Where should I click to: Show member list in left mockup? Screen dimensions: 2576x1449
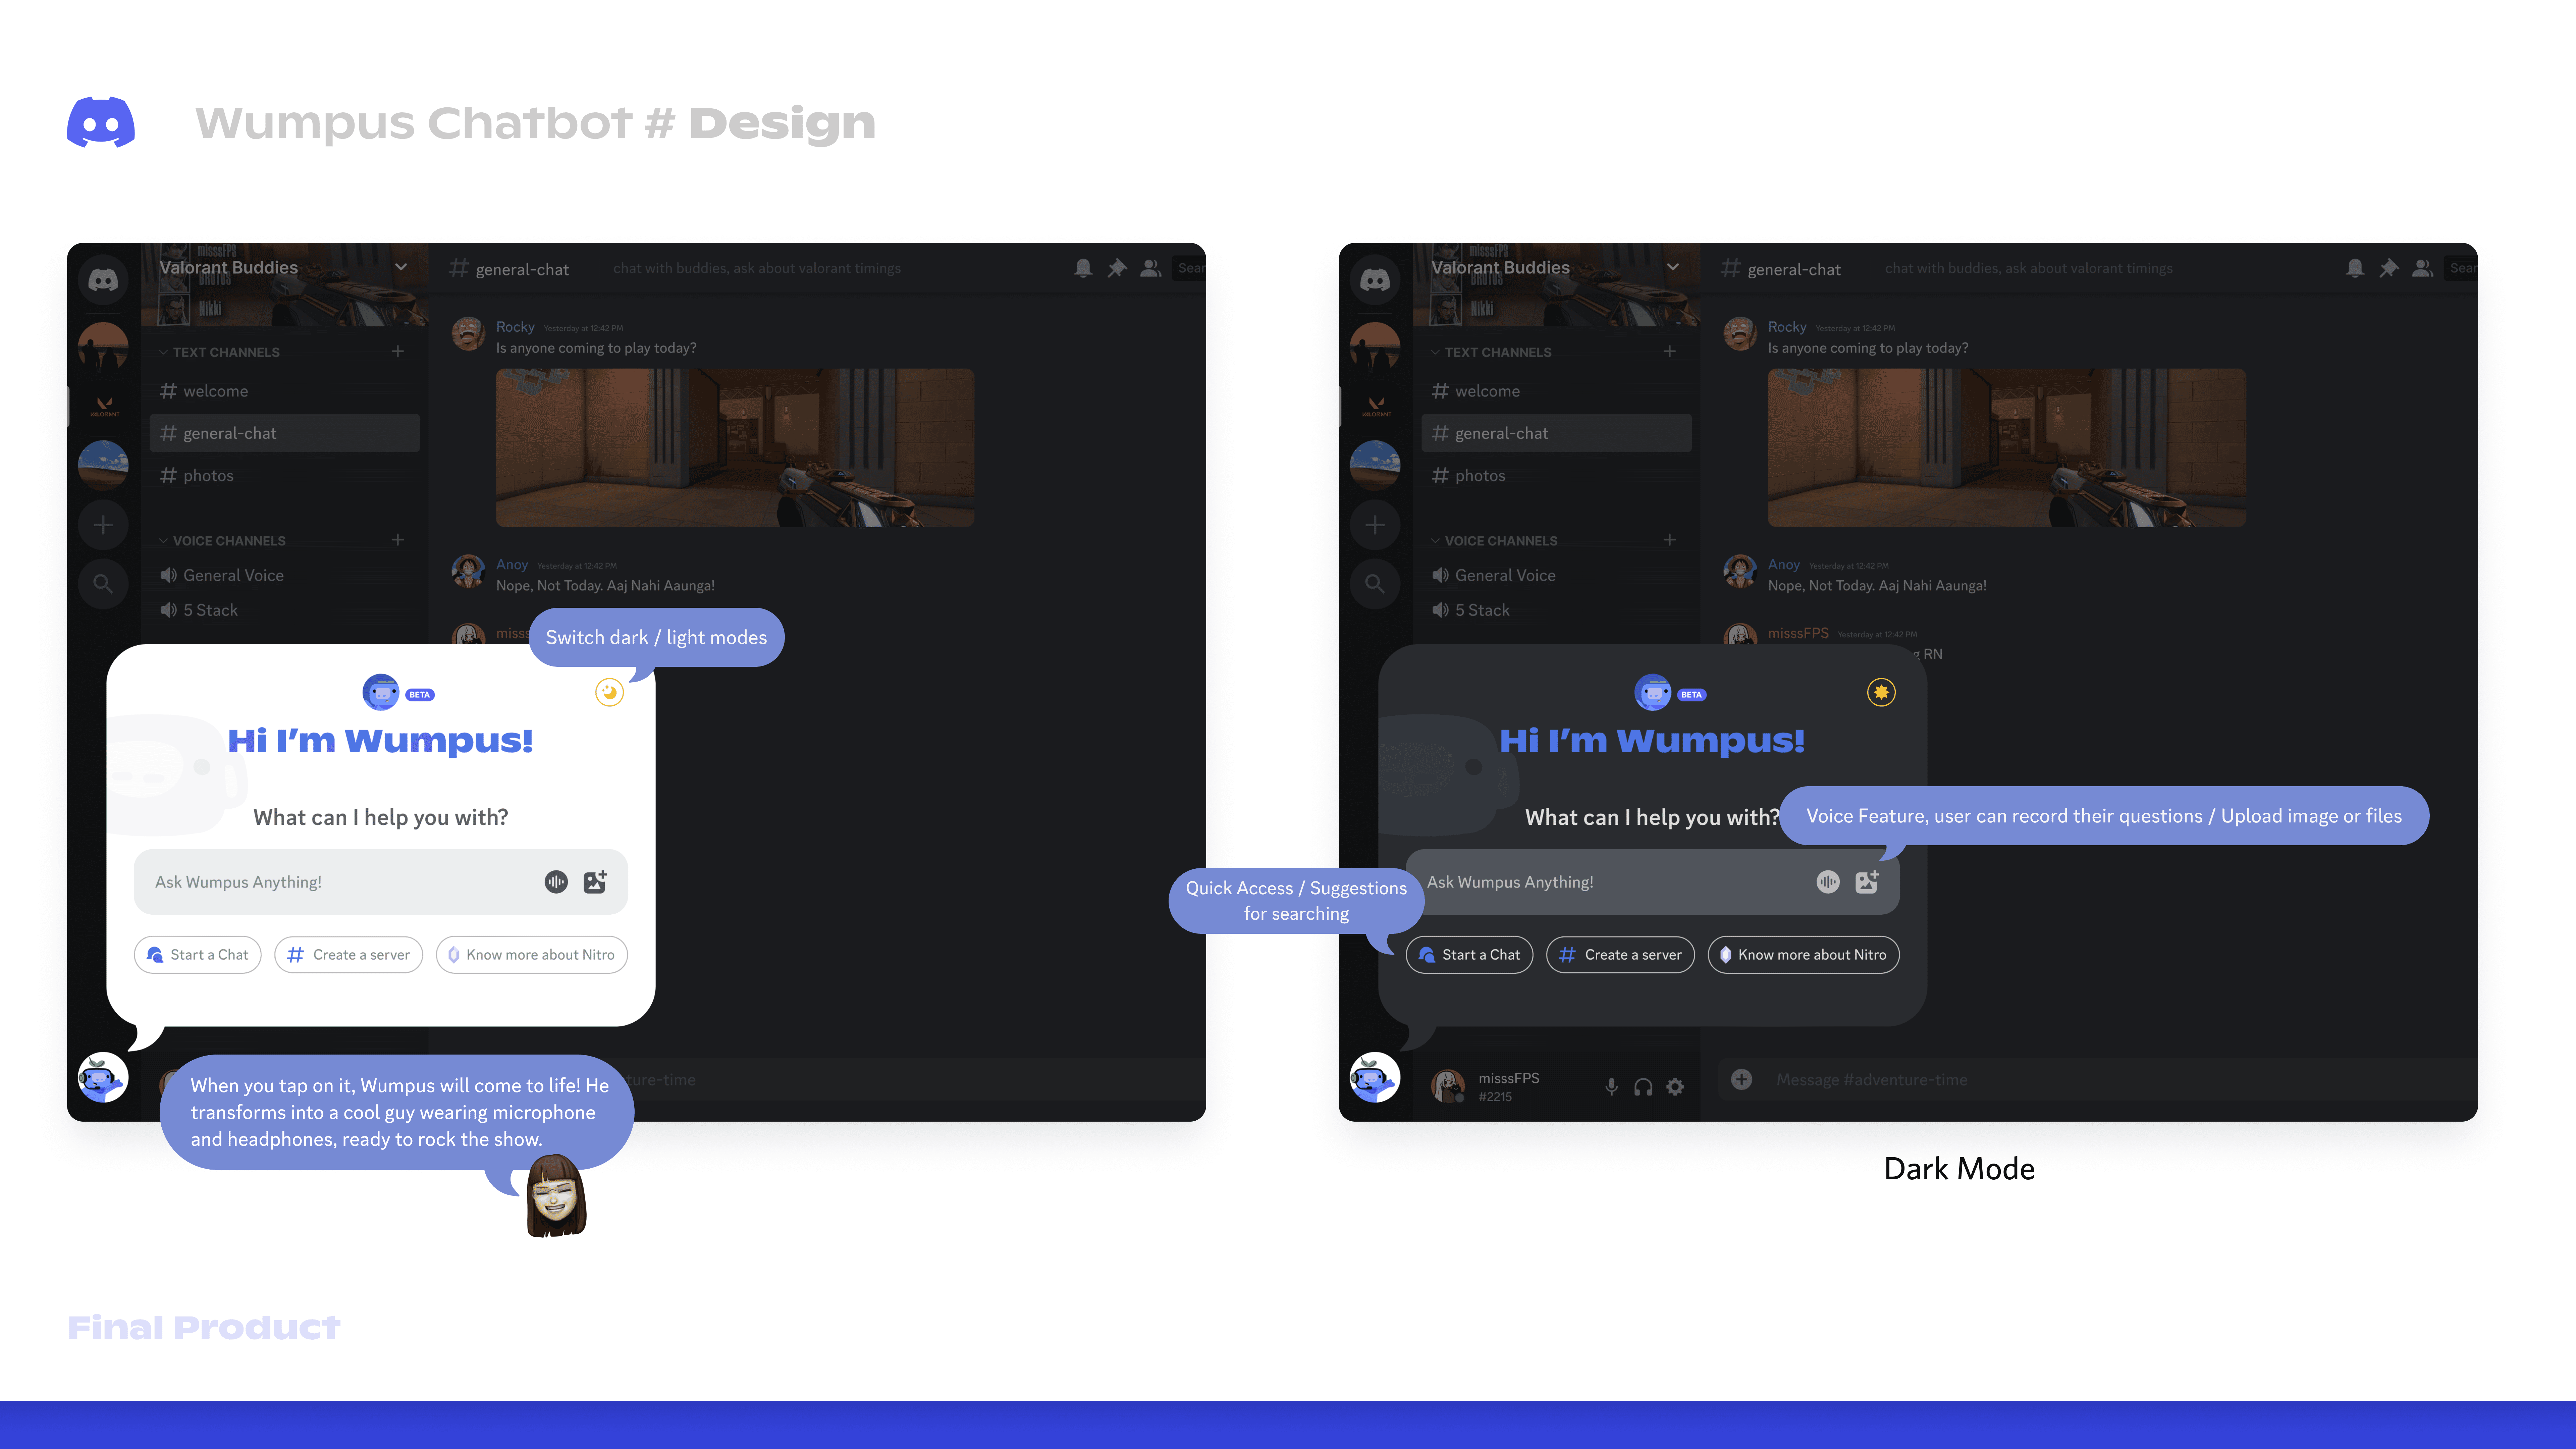[1151, 268]
